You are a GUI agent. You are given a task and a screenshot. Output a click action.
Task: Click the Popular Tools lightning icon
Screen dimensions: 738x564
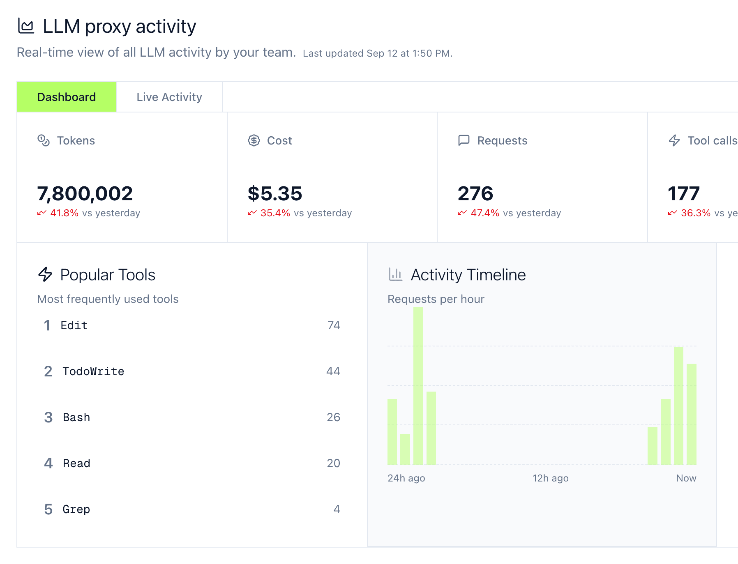[45, 275]
